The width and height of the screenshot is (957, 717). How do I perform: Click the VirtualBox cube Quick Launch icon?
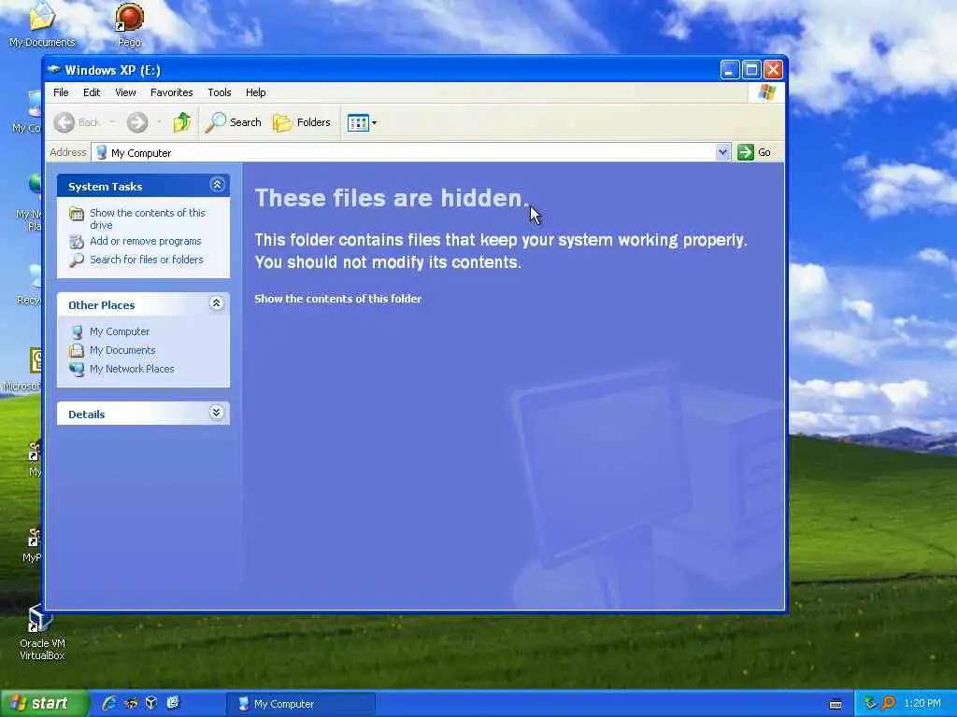(x=151, y=703)
